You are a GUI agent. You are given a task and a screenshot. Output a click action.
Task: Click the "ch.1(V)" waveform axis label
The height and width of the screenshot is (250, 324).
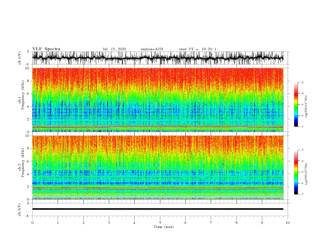20,58
